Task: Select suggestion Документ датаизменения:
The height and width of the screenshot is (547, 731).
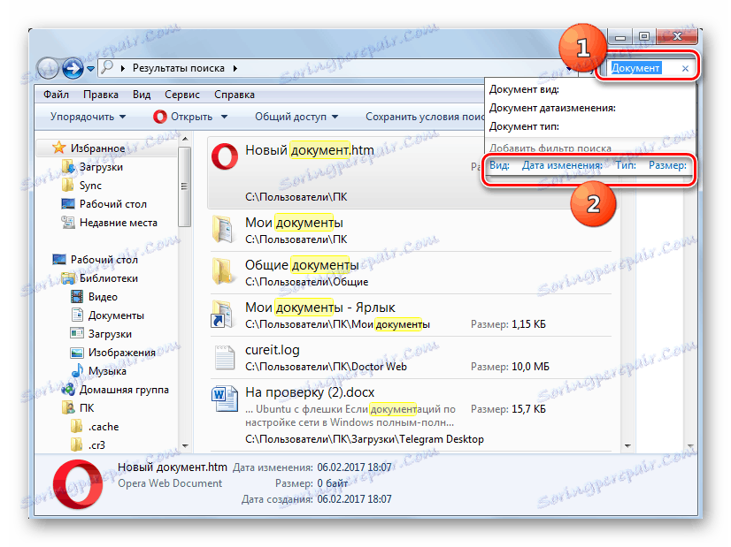Action: coord(552,108)
